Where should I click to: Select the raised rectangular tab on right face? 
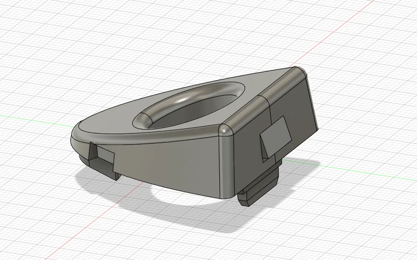(x=276, y=136)
